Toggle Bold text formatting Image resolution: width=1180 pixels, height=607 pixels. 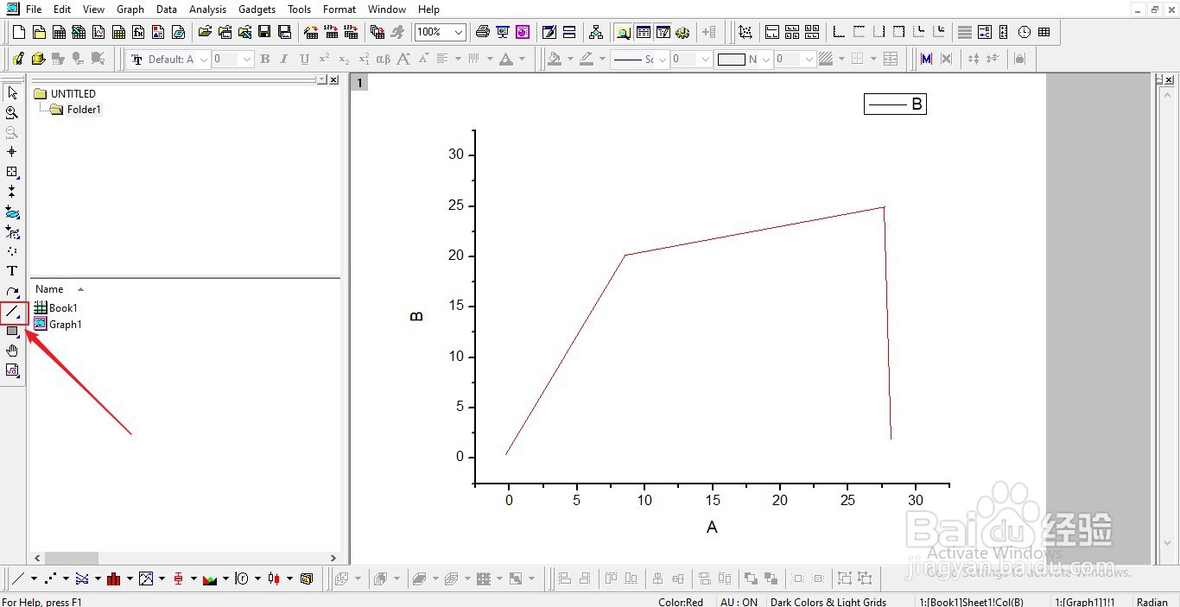[x=265, y=60]
